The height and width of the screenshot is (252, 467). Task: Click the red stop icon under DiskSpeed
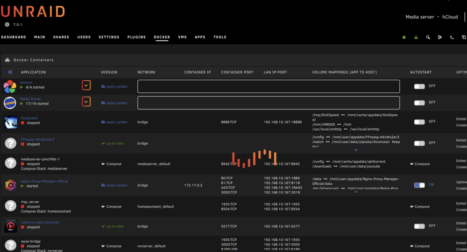pyautogui.click(x=22, y=123)
